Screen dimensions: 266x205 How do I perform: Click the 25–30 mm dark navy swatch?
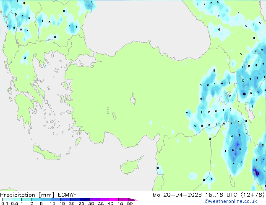tap(84, 200)
